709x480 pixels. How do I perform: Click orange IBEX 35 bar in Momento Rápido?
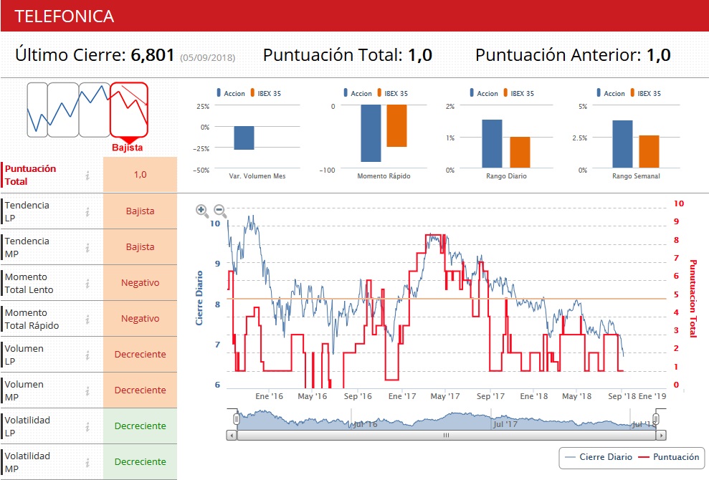[x=396, y=125]
